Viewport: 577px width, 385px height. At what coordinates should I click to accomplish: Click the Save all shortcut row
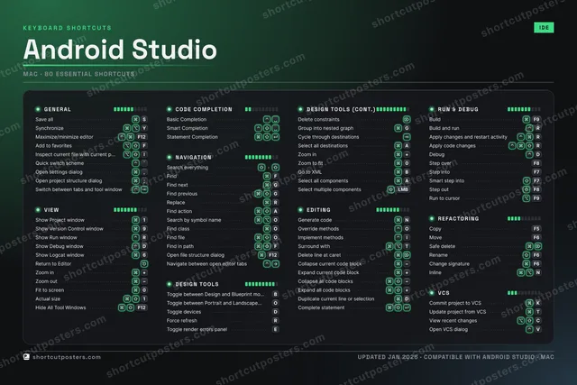pos(91,119)
